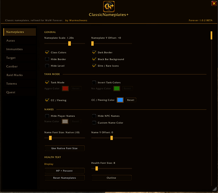The height and width of the screenshot is (193, 218).
Task: Open the Nameplates settings tab
Action: click(x=20, y=32)
